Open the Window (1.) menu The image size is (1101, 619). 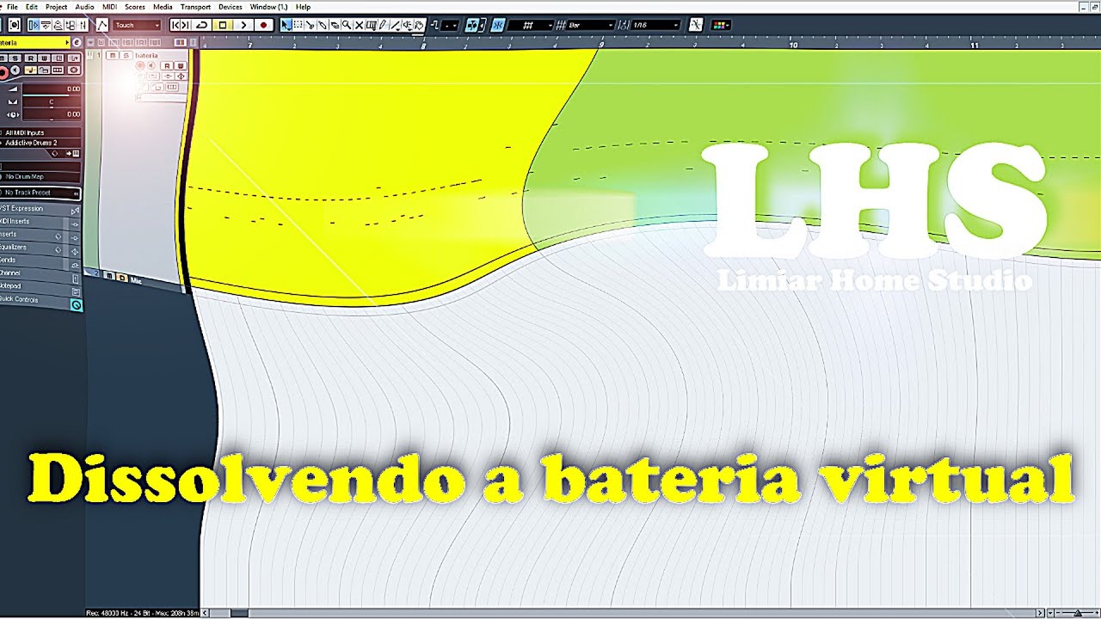[x=268, y=7]
